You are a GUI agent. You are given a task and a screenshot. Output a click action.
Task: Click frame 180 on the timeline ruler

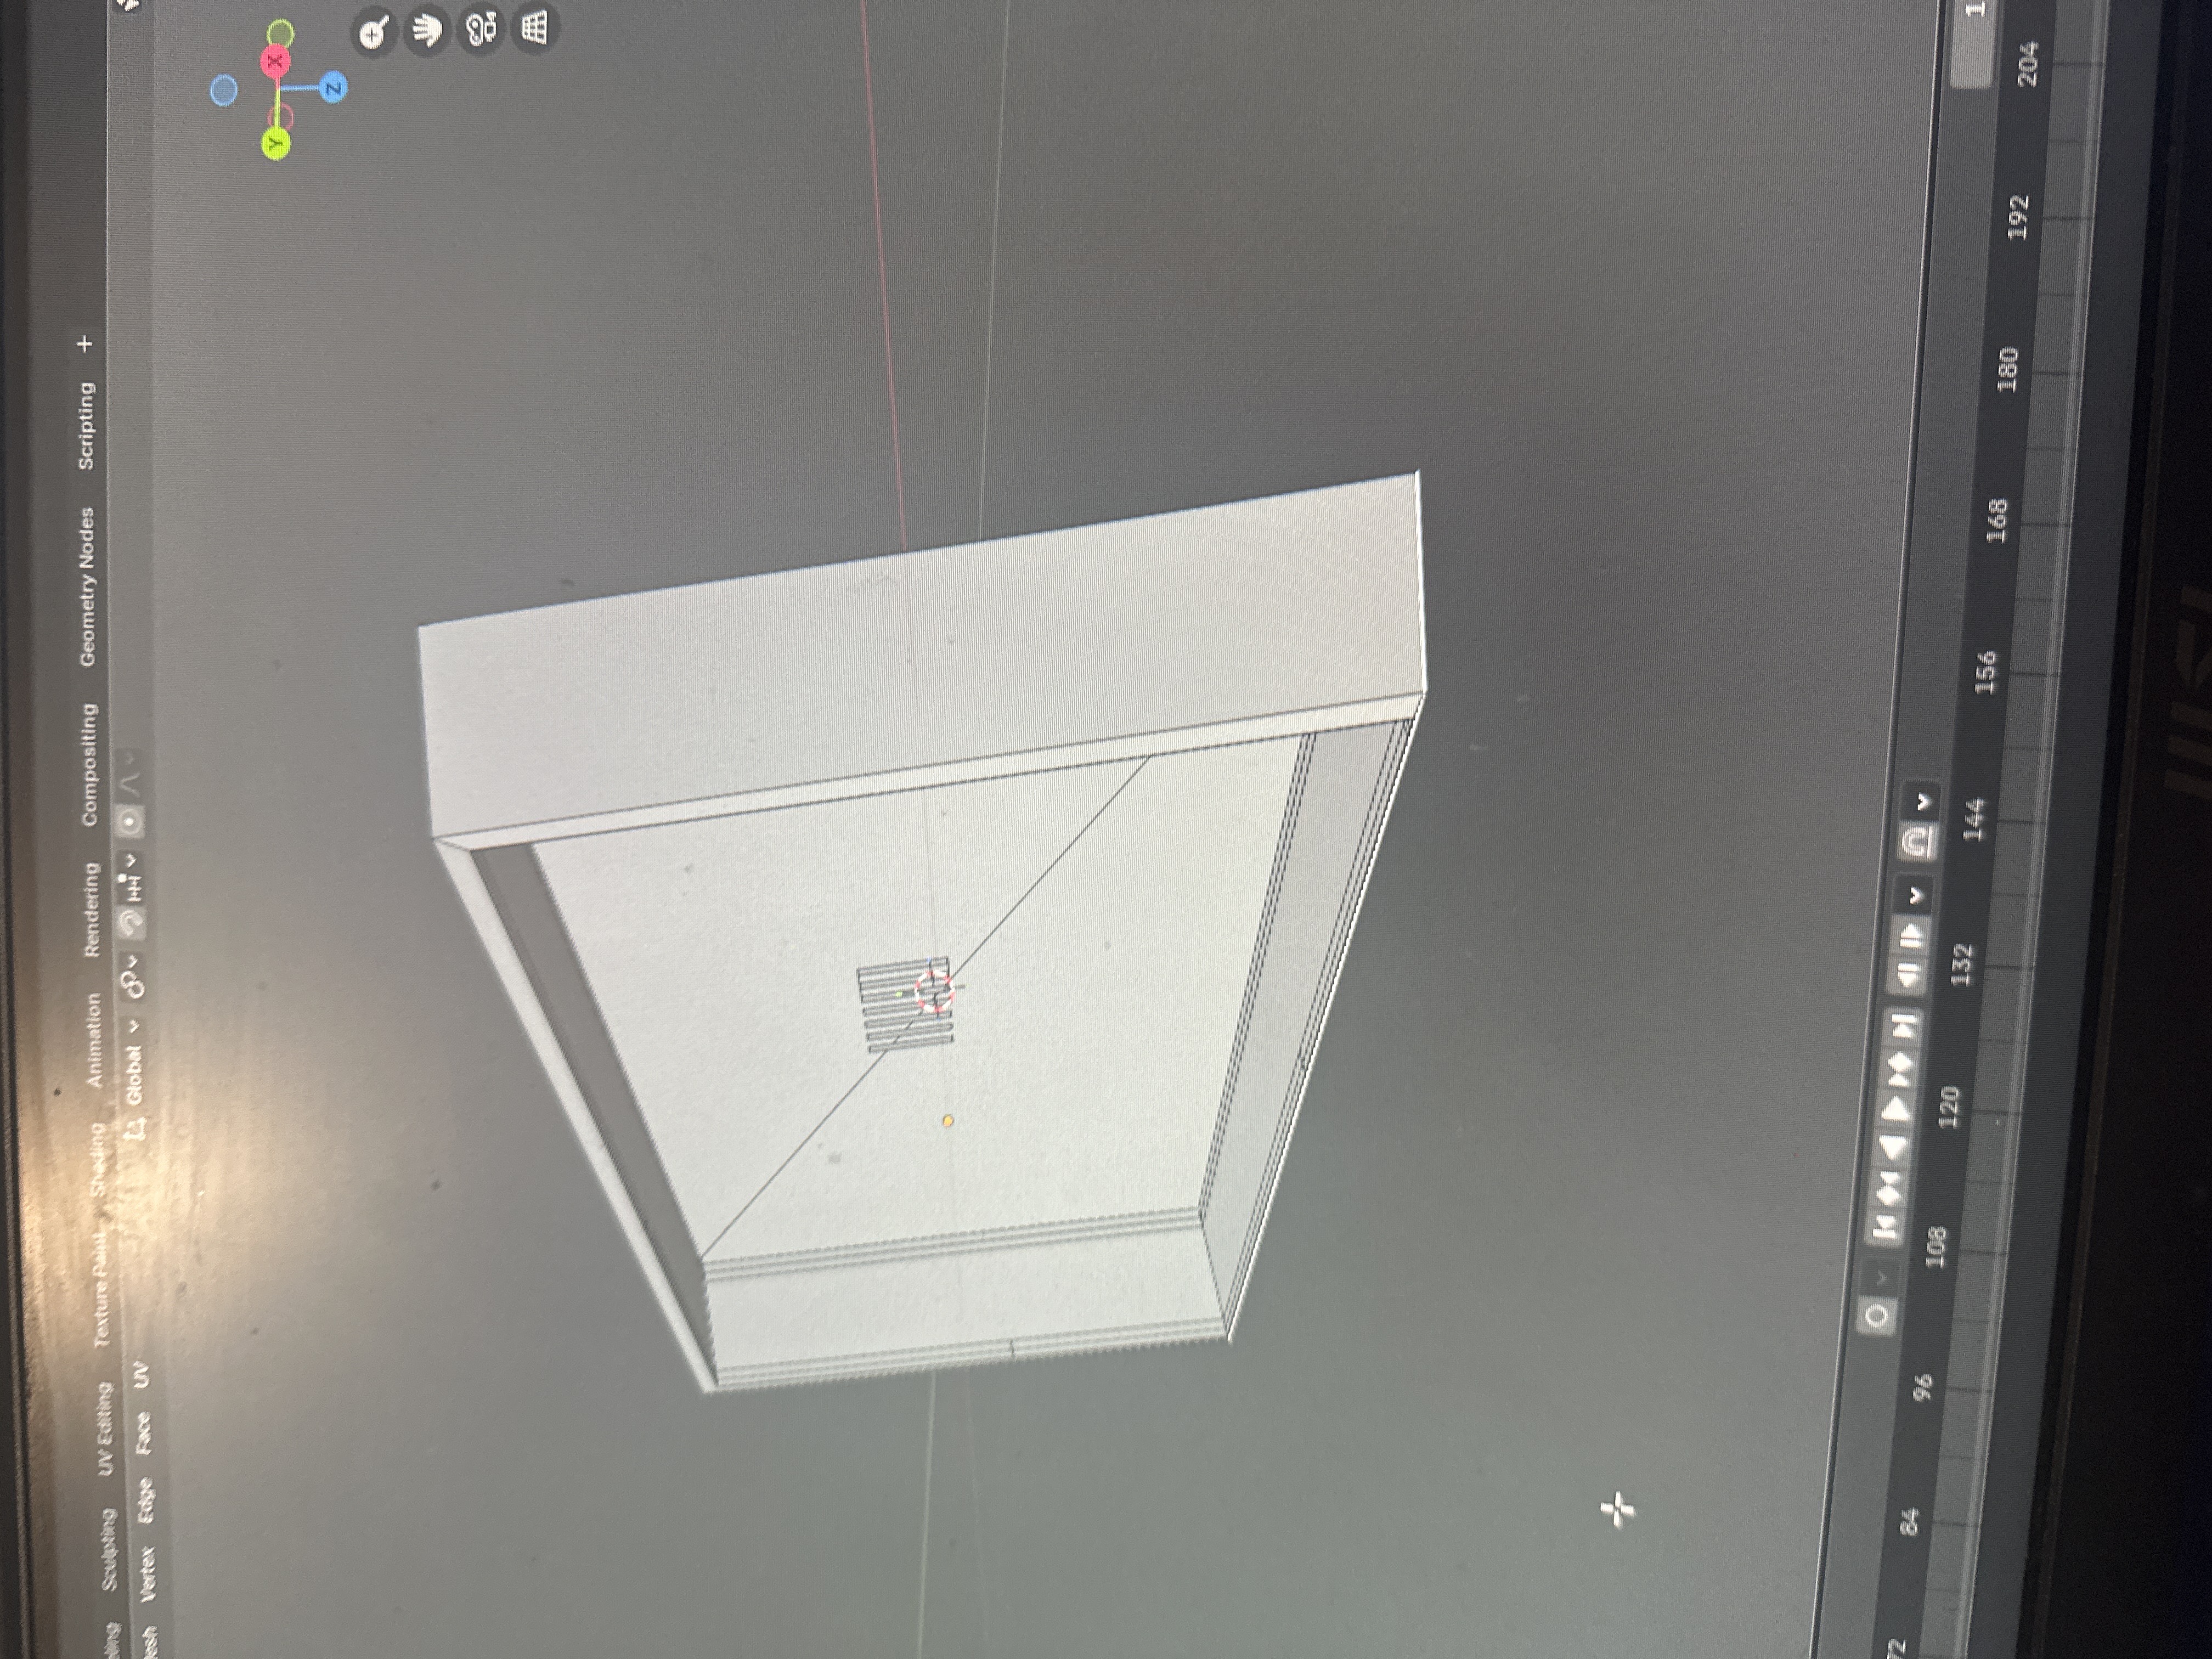click(x=2007, y=370)
